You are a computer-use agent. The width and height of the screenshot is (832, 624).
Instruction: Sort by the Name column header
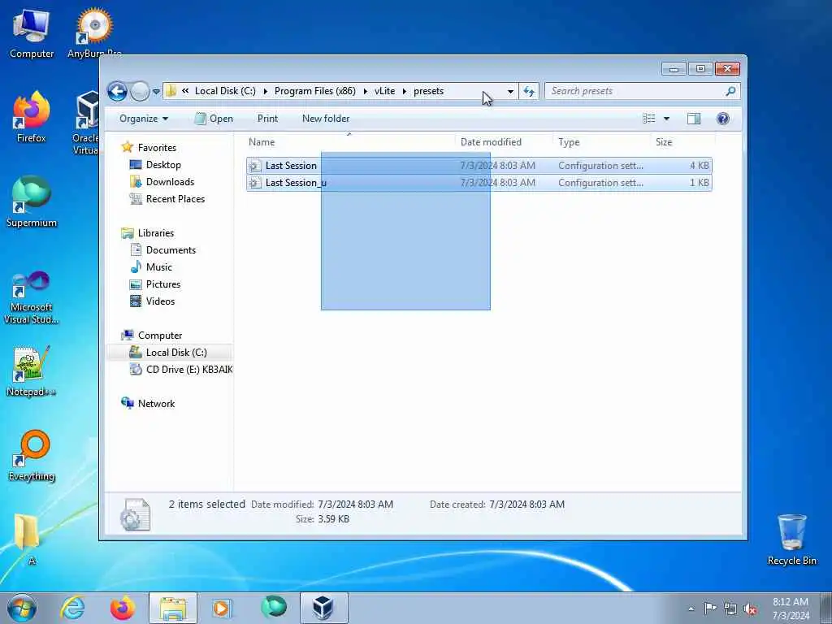coord(349,141)
